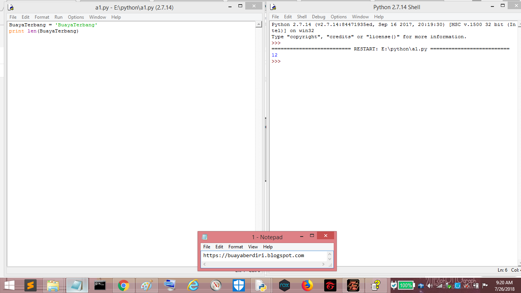Start the Nox emulator
521x293 pixels.
click(x=284, y=285)
